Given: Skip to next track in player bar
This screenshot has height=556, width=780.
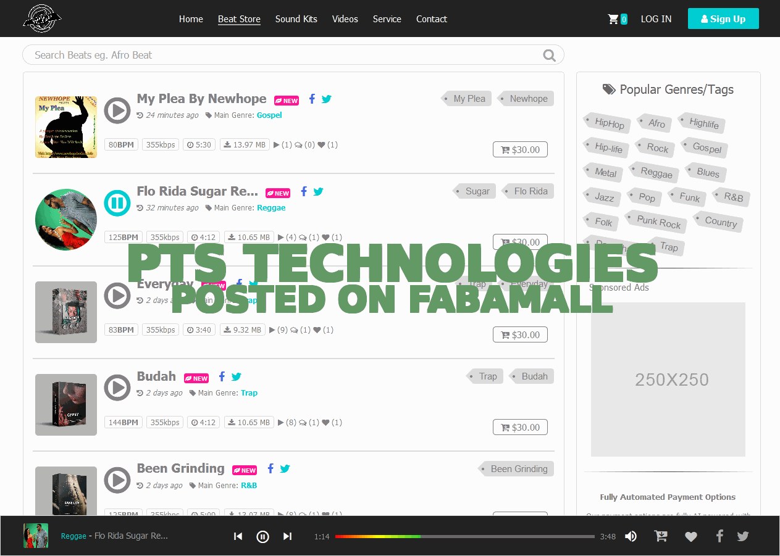Looking at the screenshot, I should (x=287, y=536).
